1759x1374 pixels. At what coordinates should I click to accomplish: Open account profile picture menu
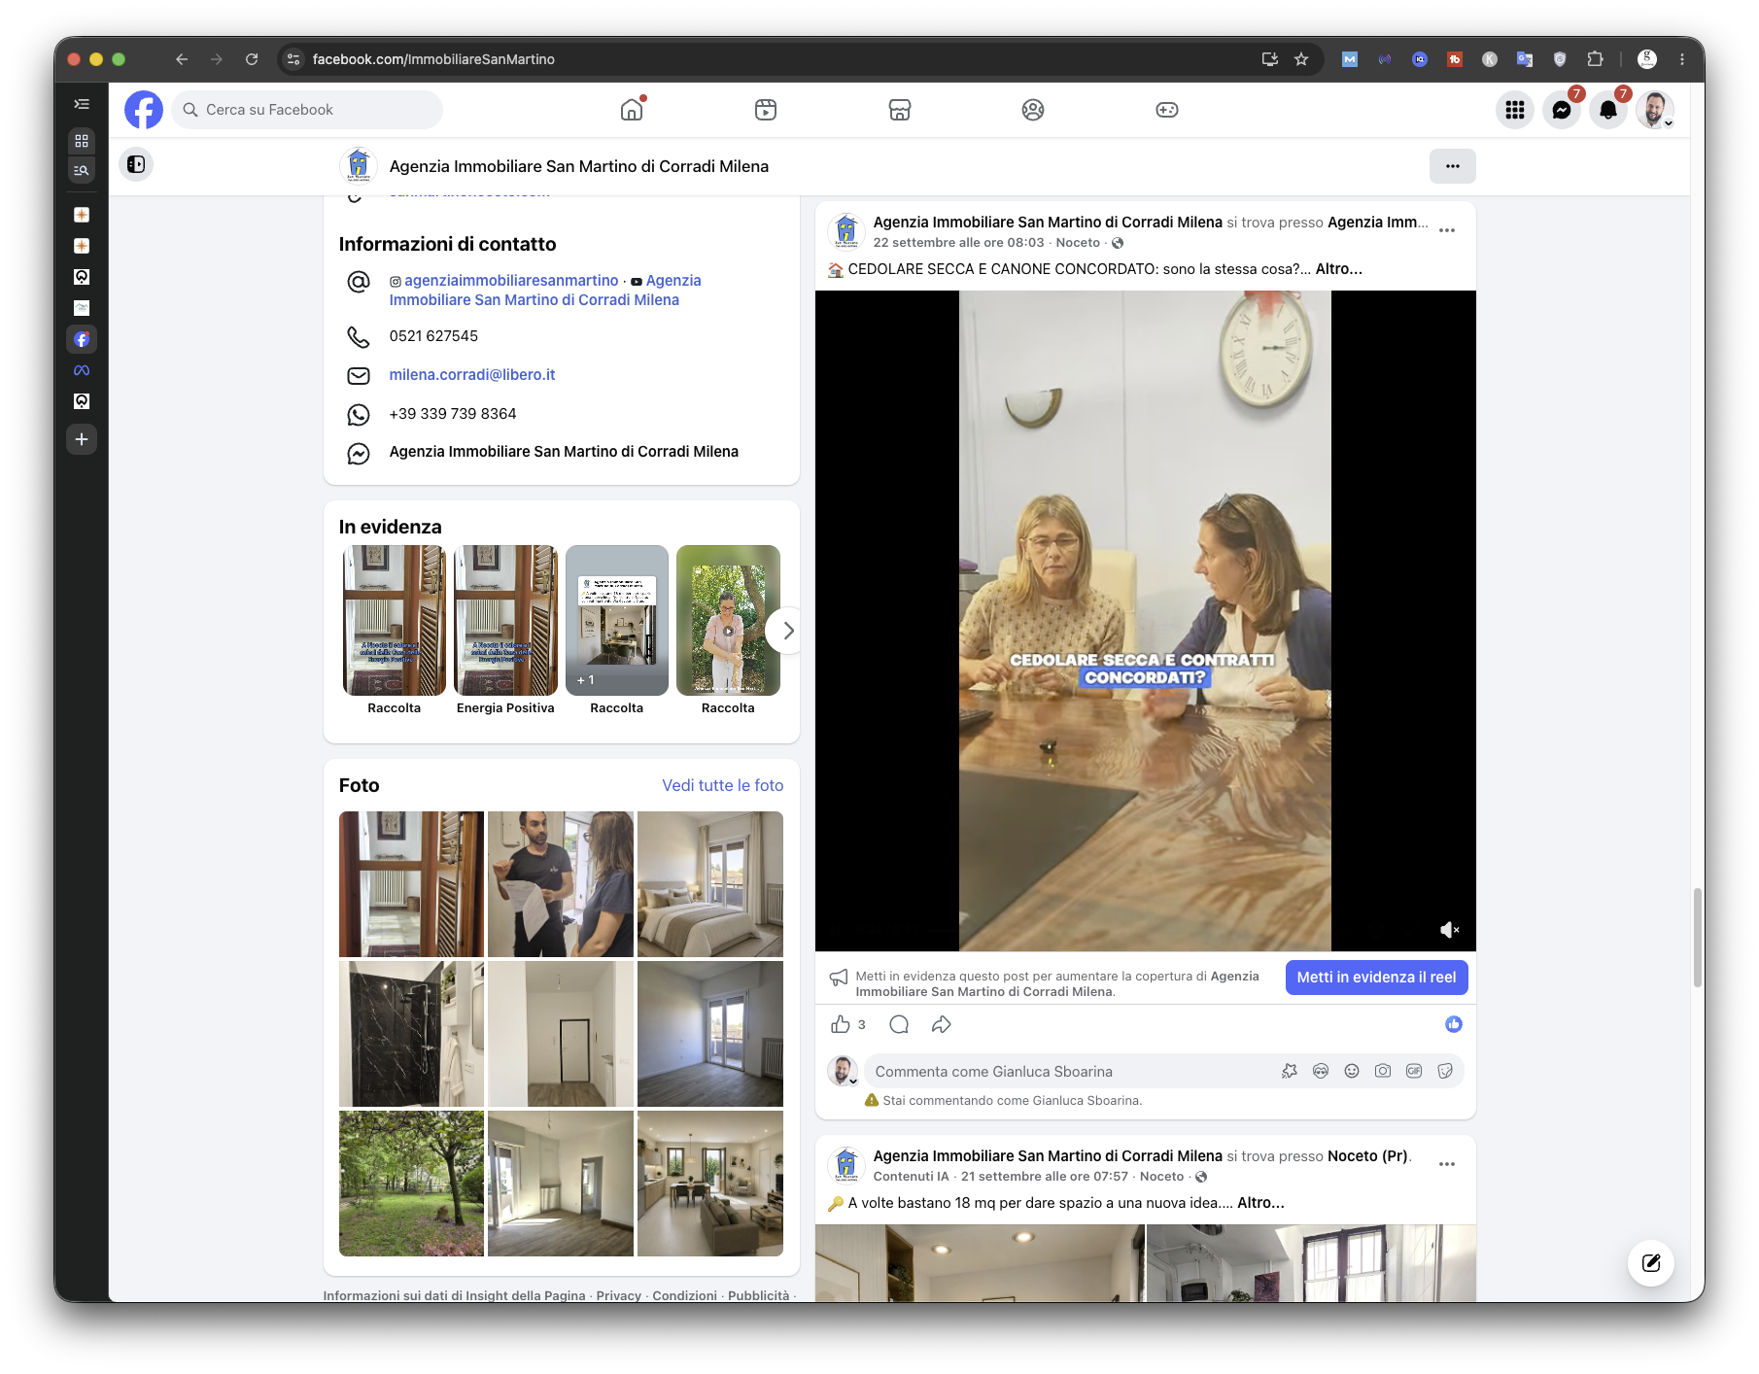[x=1655, y=110]
